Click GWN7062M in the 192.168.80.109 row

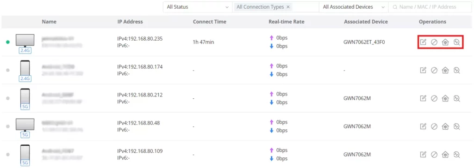357,155
